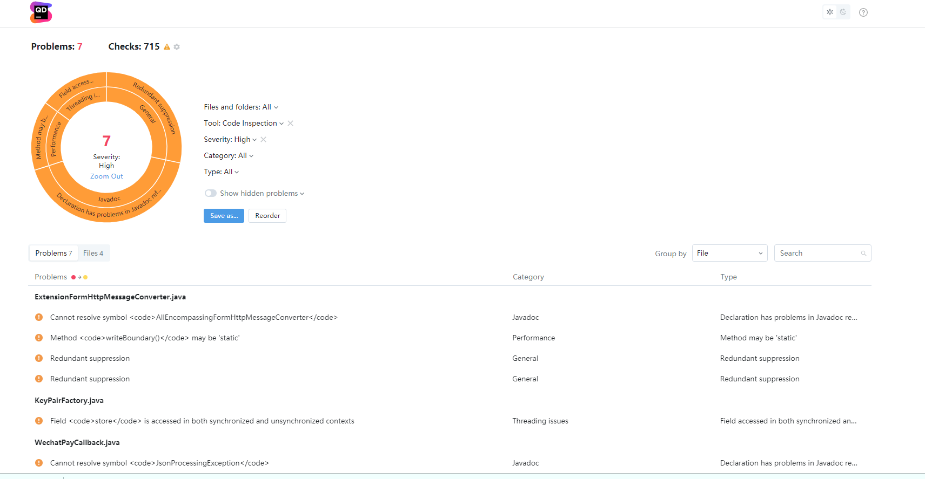This screenshot has width=925, height=479.
Task: Click the Save as... button
Action: pyautogui.click(x=224, y=216)
